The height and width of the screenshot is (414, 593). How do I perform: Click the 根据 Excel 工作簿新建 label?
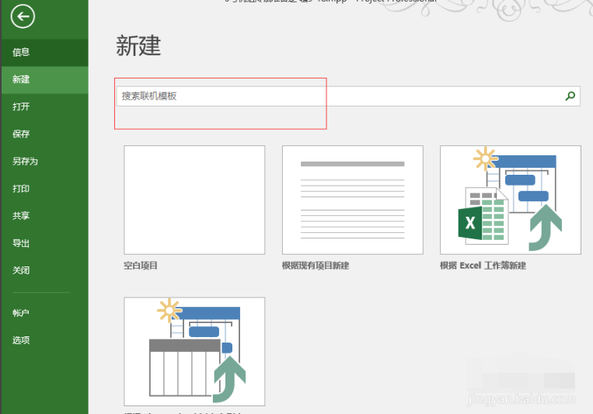click(483, 266)
